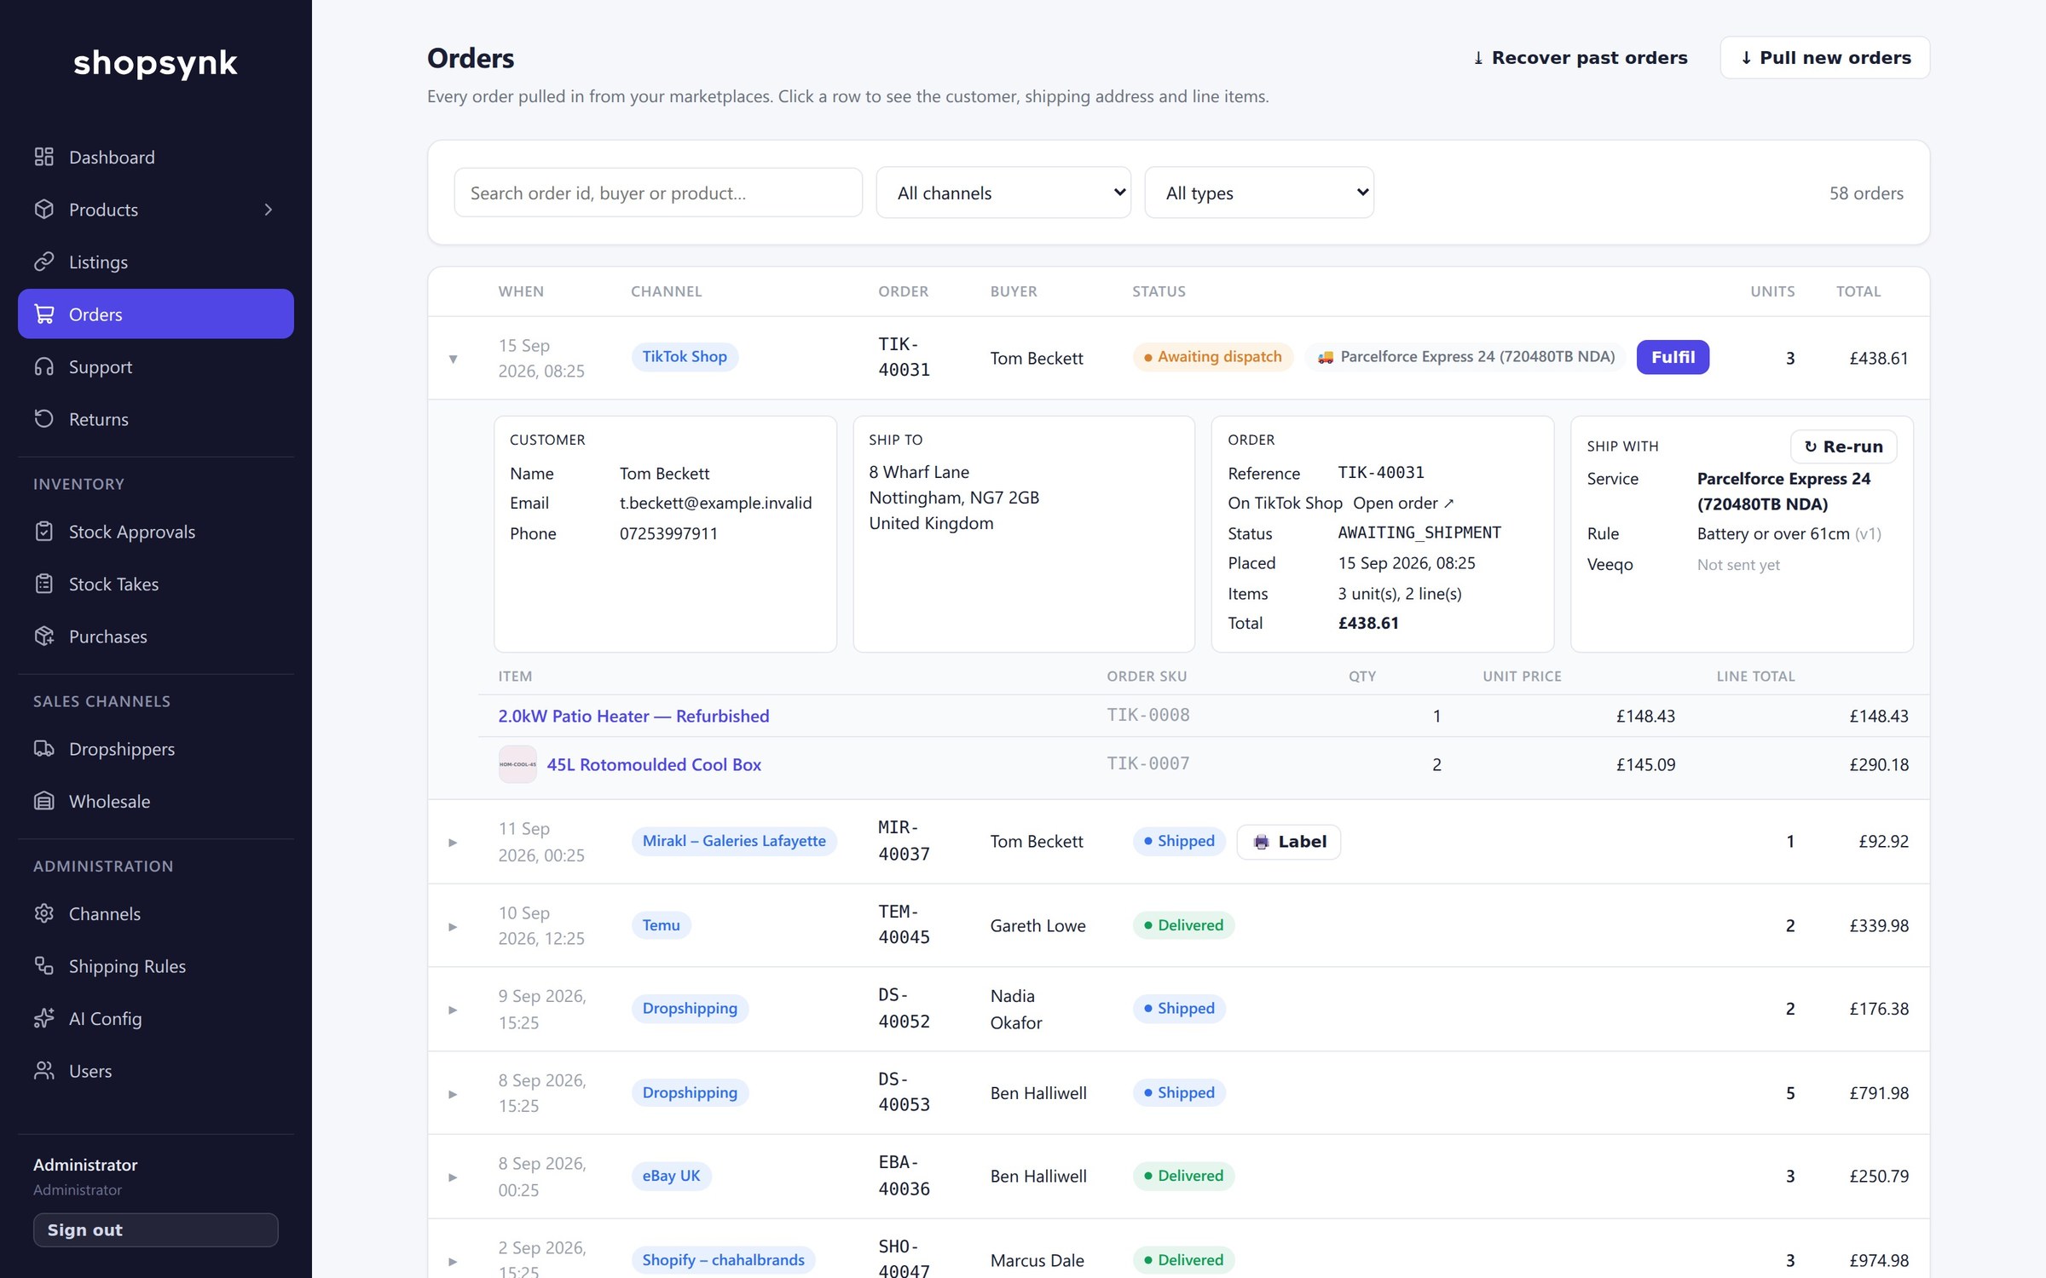Expand the MIR-40037 order row
The height and width of the screenshot is (1278, 2046).
454,842
